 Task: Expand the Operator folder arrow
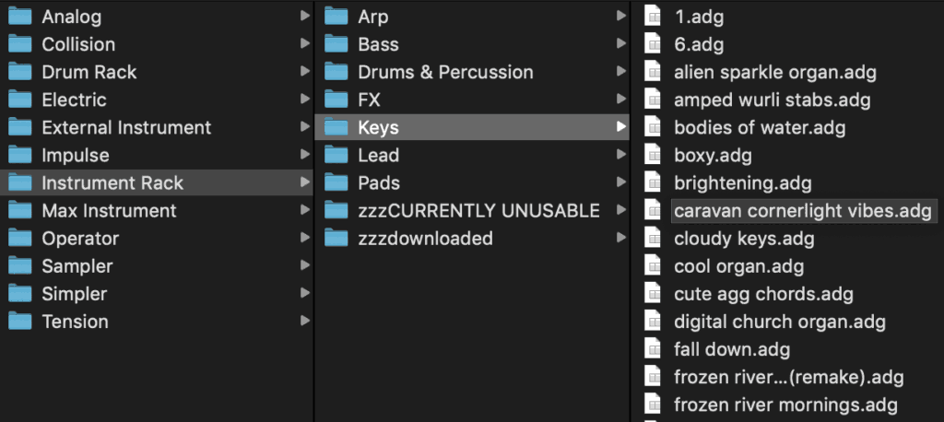[x=304, y=238]
